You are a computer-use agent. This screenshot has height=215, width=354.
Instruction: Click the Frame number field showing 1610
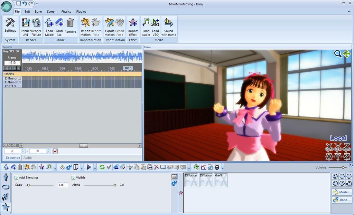[12, 63]
